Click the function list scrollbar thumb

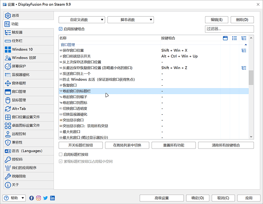pyautogui.click(x=251, y=78)
